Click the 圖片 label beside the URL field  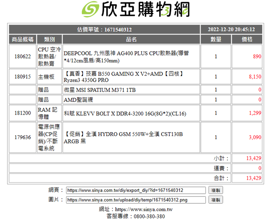pos(56,200)
